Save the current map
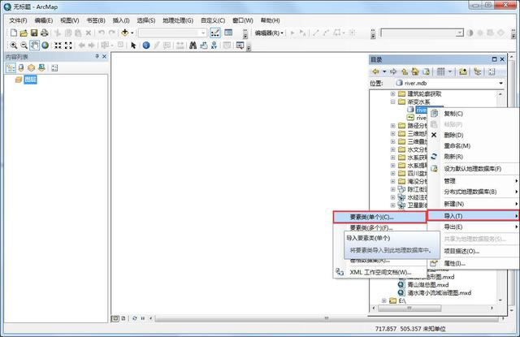This screenshot has height=337, width=520. tap(34, 32)
